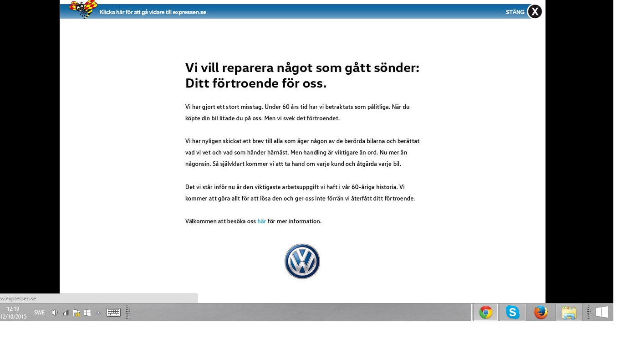This screenshot has width=622, height=350.
Task: Click the Volkswagen logo
Action: tap(302, 261)
